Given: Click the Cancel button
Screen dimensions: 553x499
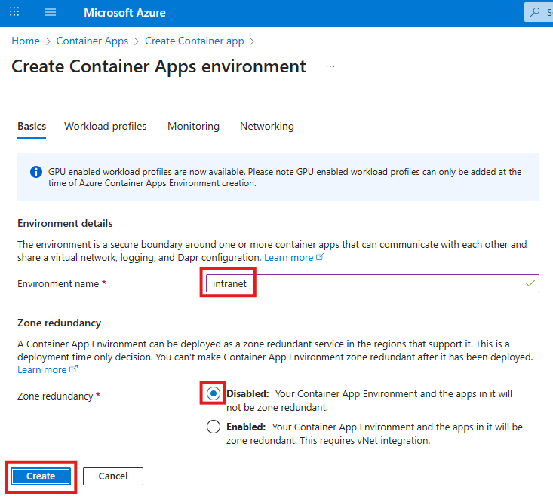Looking at the screenshot, I should point(113,476).
